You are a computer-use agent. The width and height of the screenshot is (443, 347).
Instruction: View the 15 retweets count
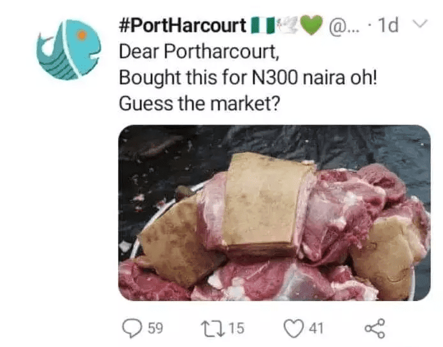[236, 329]
